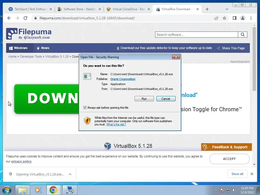Click the share this page icon in address bar
Screen dimensions: 260x195
point(216,18)
